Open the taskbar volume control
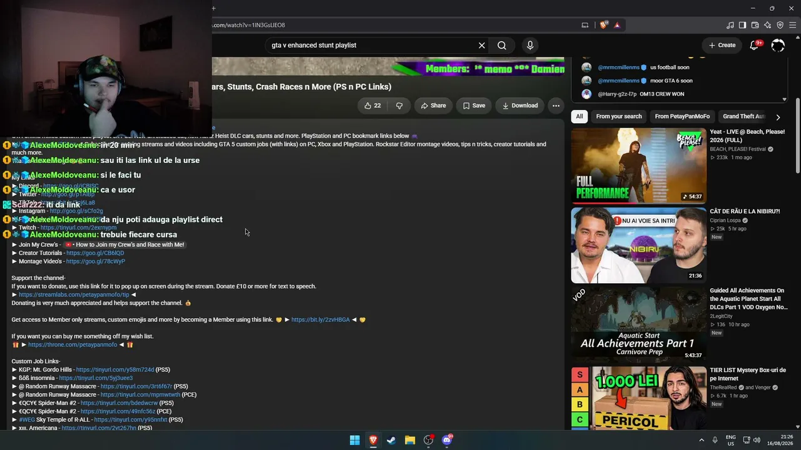The image size is (801, 450). coord(757,440)
